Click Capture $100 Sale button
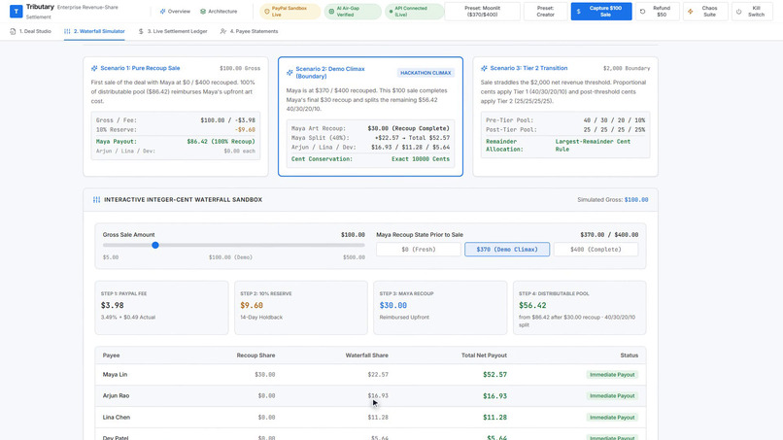Viewport: 783px width, 440px height. [601, 12]
